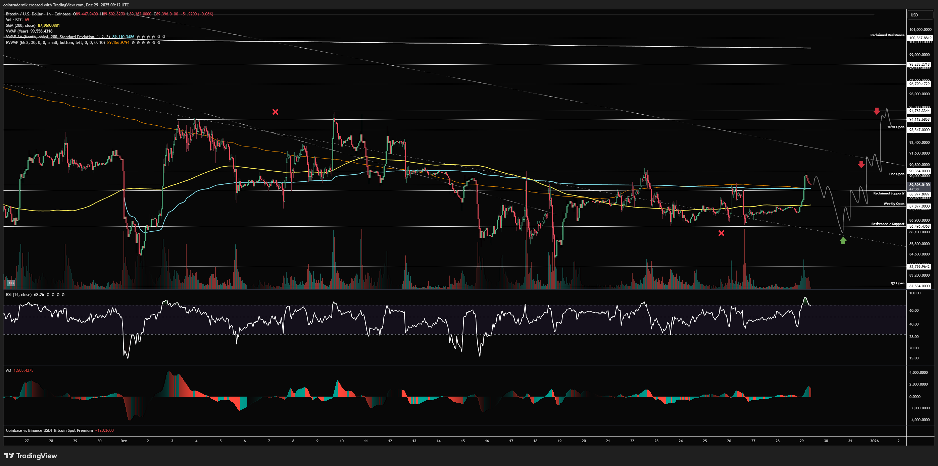The image size is (938, 466).
Task: Select the VWAP (Year) indicator legend
Action: [x=18, y=31]
